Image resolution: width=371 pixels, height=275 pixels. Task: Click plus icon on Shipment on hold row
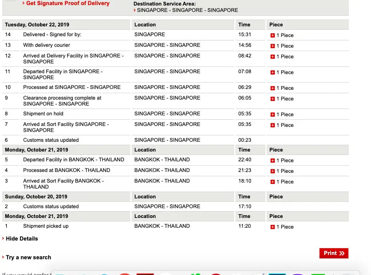[x=273, y=115]
